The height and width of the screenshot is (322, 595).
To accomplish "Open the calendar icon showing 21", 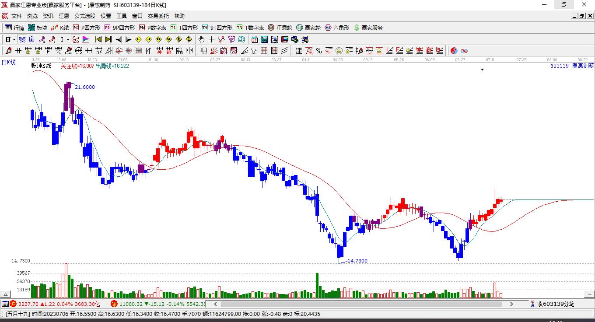I will click(255, 39).
